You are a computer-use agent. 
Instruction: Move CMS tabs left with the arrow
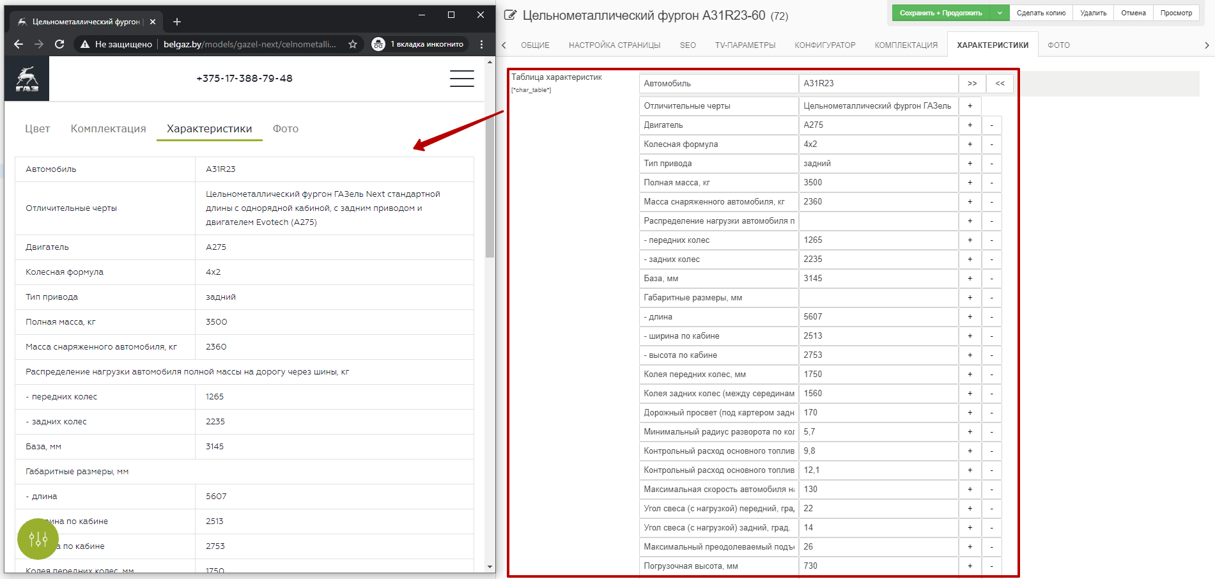504,45
